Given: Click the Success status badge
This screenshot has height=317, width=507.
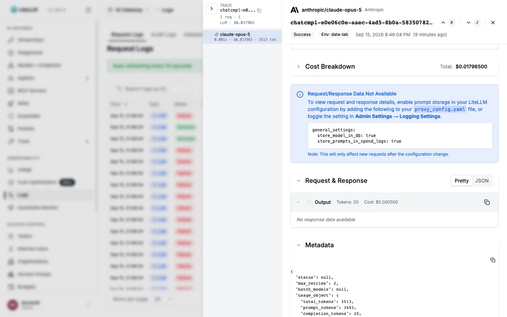Looking at the screenshot, I should click(x=302, y=35).
